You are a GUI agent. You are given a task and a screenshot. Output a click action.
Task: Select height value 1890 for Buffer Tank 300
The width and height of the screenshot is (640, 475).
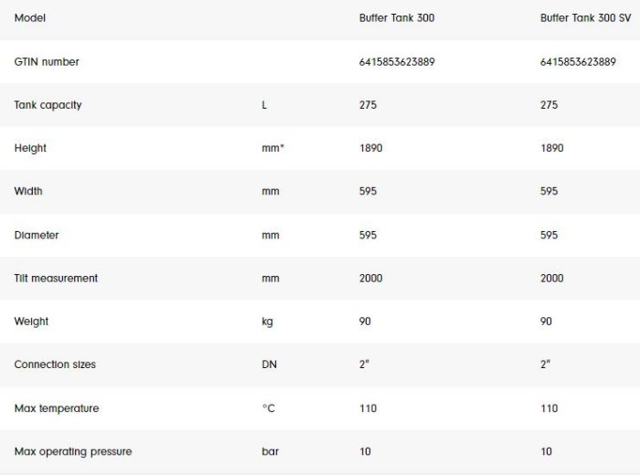point(370,148)
